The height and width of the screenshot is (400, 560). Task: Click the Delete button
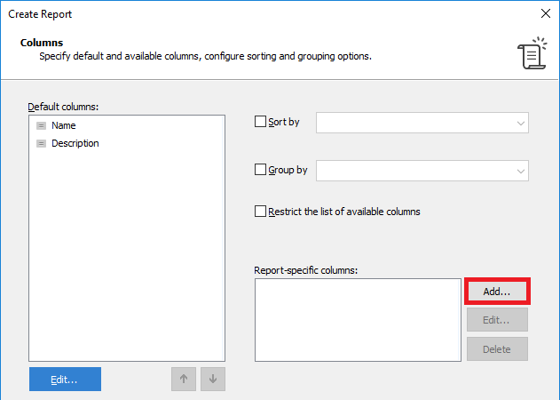coord(497,349)
